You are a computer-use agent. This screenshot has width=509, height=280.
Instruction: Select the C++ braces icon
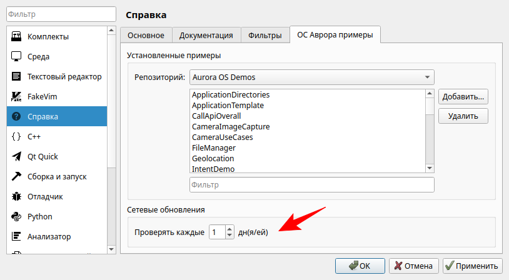(x=17, y=136)
